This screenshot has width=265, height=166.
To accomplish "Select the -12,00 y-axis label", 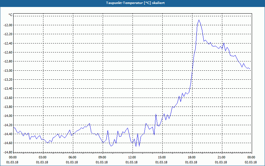I will (8, 25).
